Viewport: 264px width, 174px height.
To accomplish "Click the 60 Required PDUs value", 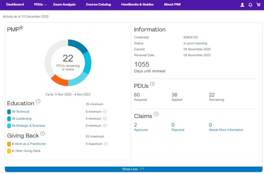I will click(x=137, y=95).
